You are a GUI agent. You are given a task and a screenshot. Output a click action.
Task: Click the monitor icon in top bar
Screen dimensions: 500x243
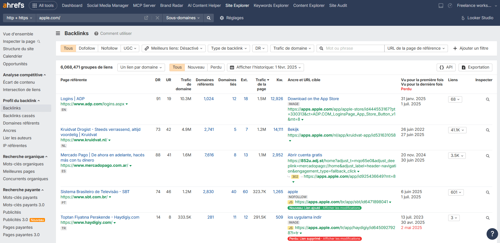point(441,5)
